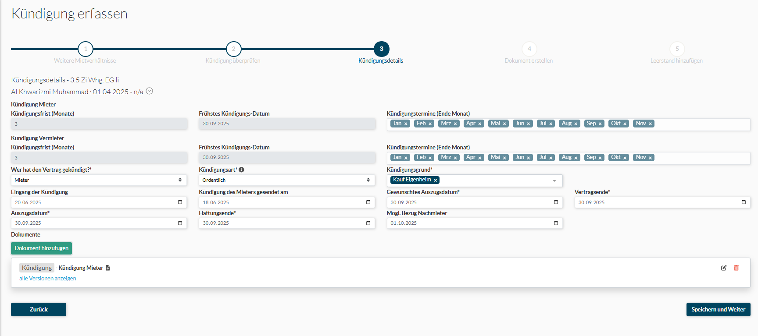Image resolution: width=758 pixels, height=336 pixels.
Task: Remove Jan tag from Mieter Kündigungstermine
Action: point(406,124)
